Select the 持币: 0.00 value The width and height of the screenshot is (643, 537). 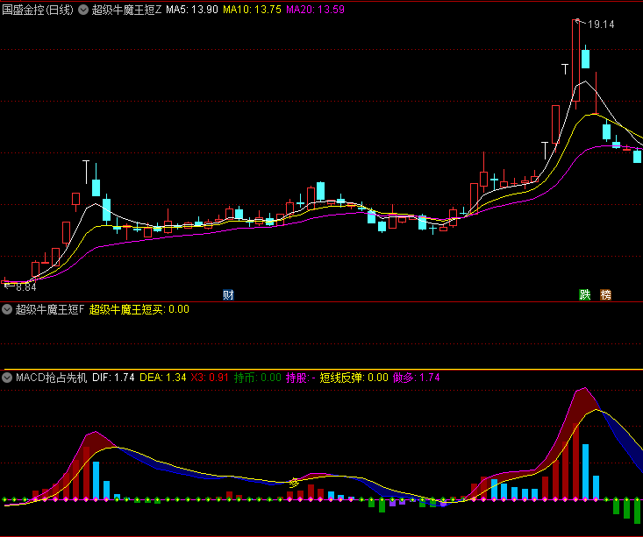point(258,378)
